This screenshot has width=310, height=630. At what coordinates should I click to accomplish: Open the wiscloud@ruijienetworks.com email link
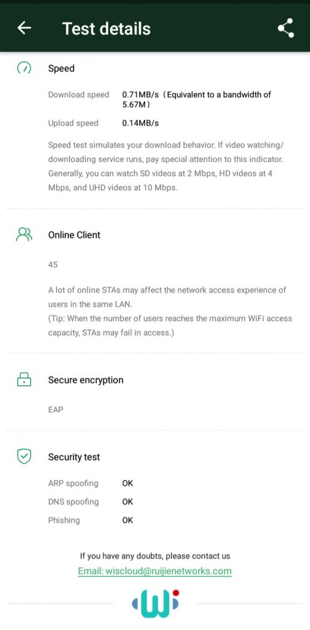point(155,571)
